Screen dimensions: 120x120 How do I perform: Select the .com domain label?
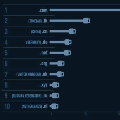click(x=43, y=10)
